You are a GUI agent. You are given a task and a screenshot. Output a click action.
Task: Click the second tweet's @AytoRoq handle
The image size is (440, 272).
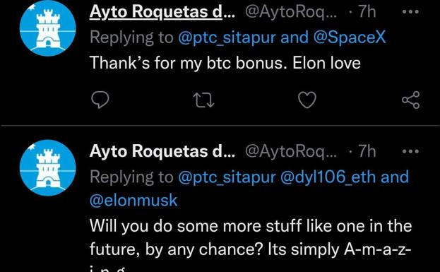tap(291, 152)
